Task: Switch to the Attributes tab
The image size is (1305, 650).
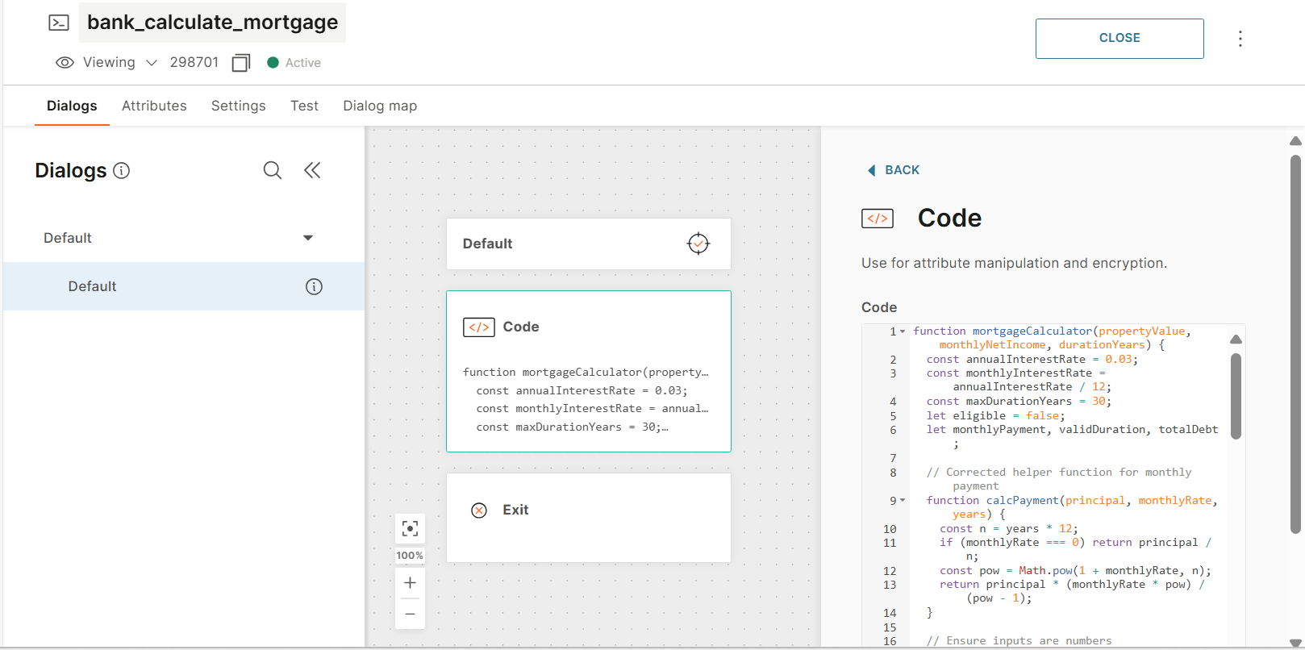Action: (x=154, y=106)
